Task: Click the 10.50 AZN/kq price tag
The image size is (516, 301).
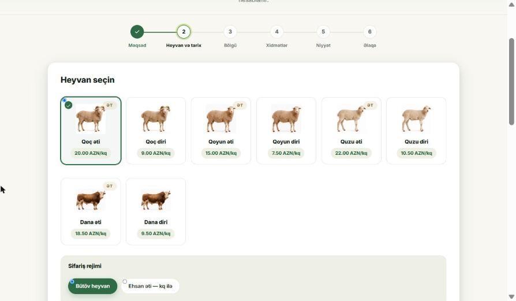Action: point(416,153)
